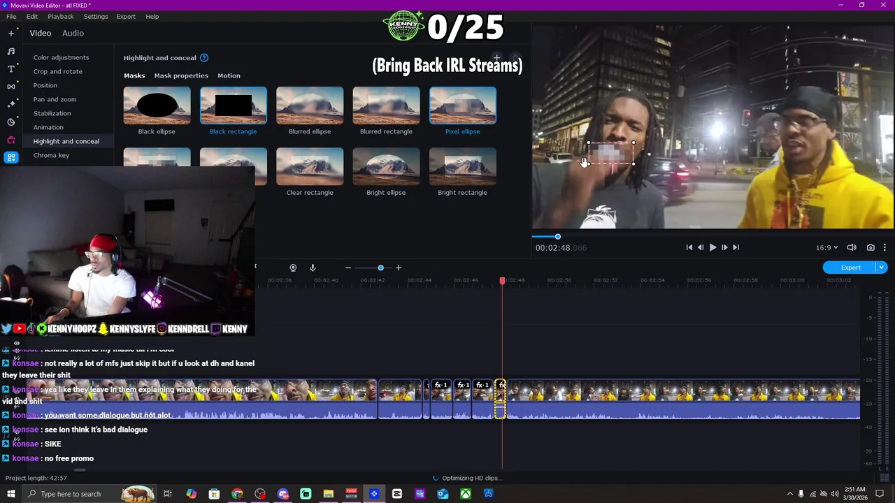895x503 pixels.
Task: Zoom in timeline with plus button
Action: [x=399, y=268]
